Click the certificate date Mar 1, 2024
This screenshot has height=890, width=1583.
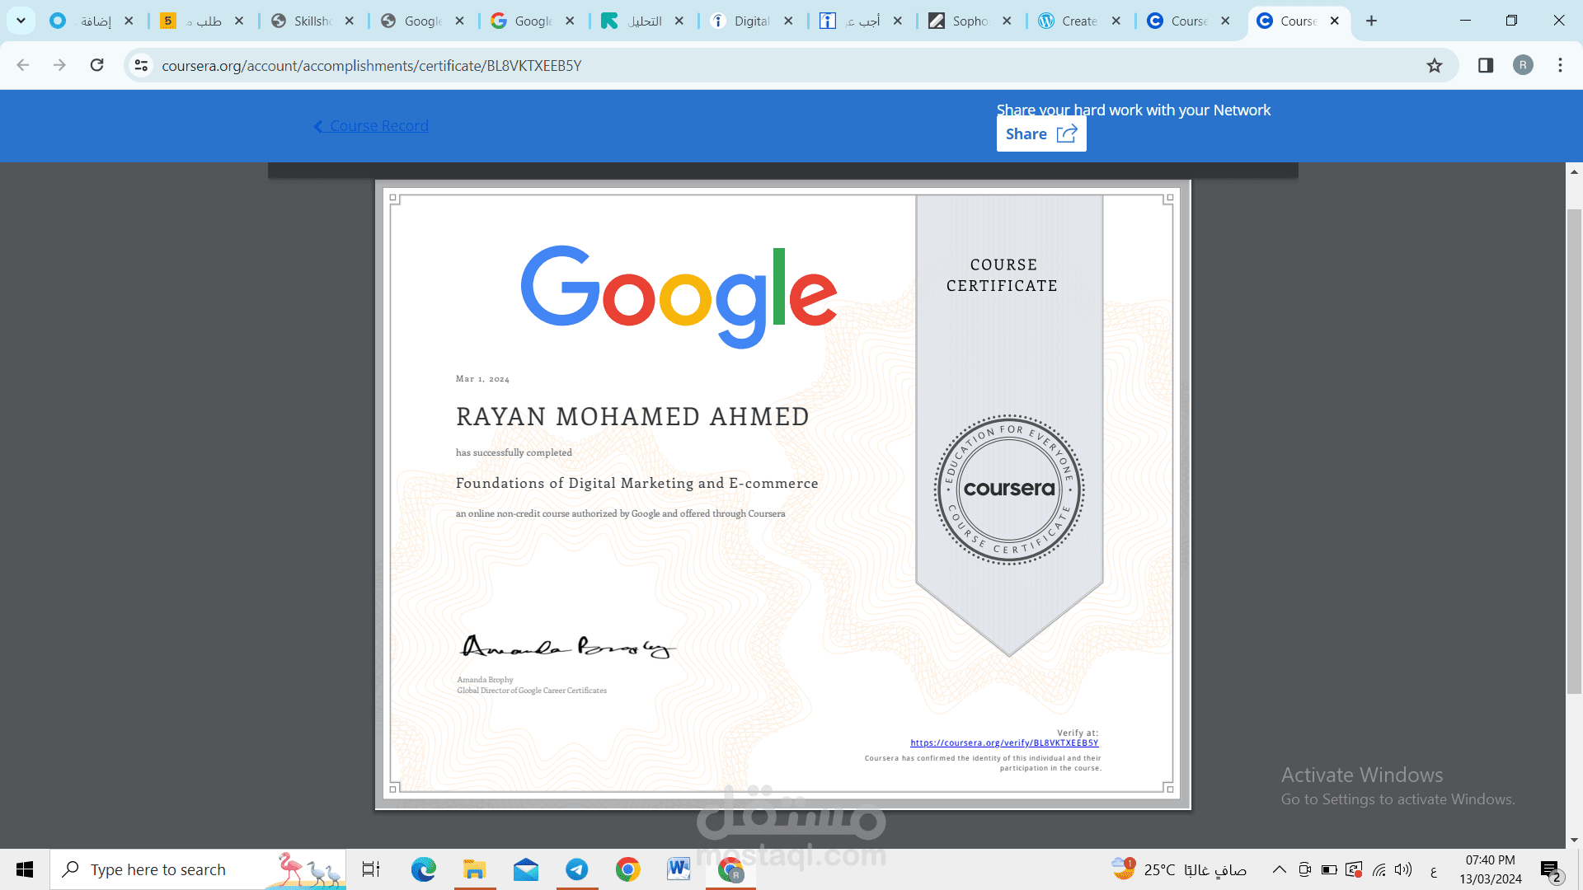pos(482,379)
